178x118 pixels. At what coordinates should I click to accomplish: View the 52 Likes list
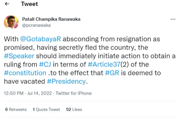[74, 109]
